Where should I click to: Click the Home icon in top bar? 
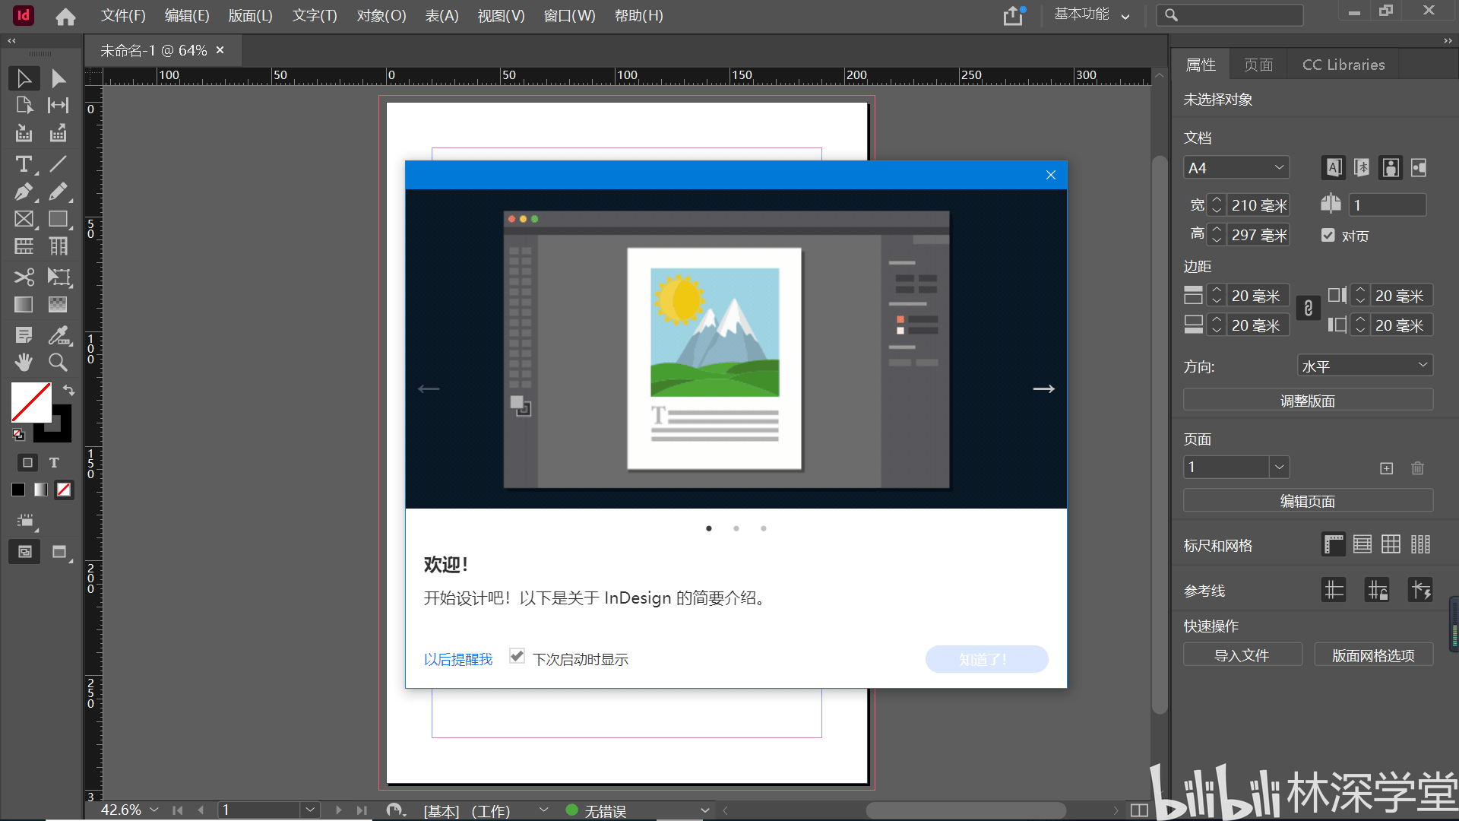coord(65,16)
